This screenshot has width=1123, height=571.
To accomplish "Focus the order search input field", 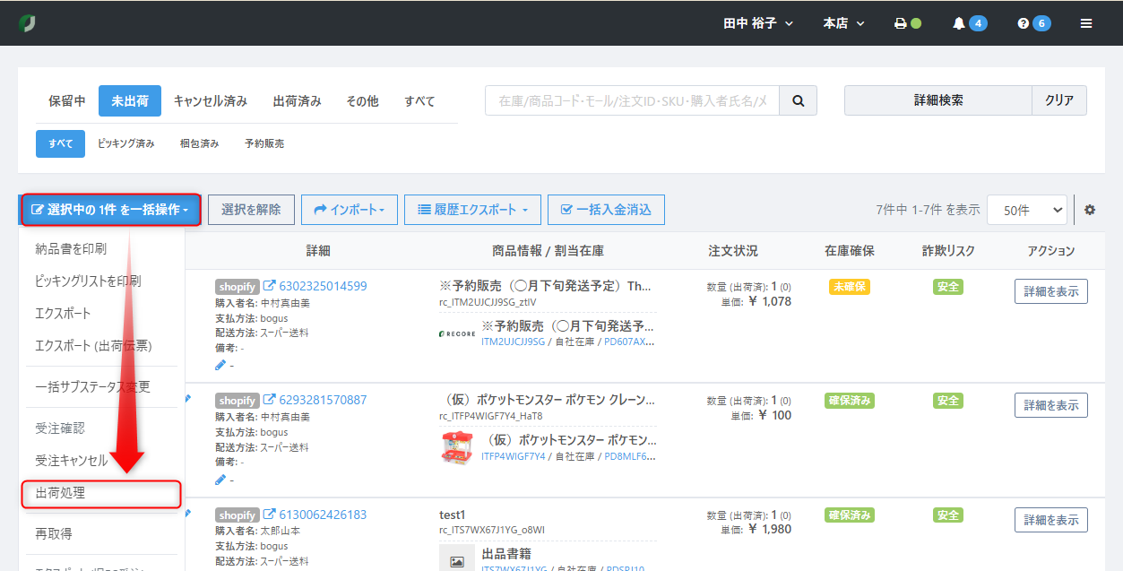I will tap(633, 101).
